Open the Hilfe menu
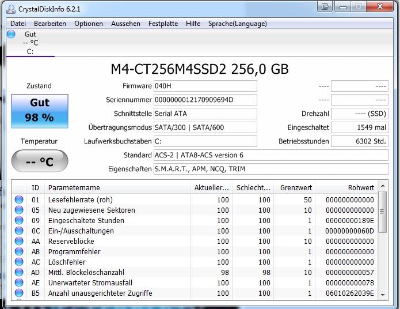 pos(193,24)
